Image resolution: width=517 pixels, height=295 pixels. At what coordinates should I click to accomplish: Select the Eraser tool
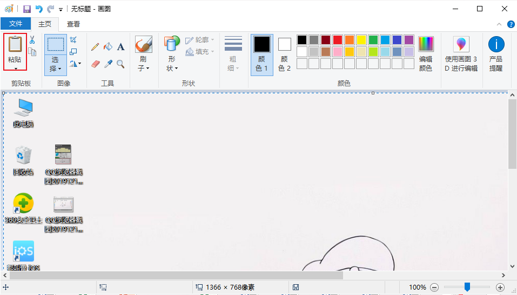[95, 64]
